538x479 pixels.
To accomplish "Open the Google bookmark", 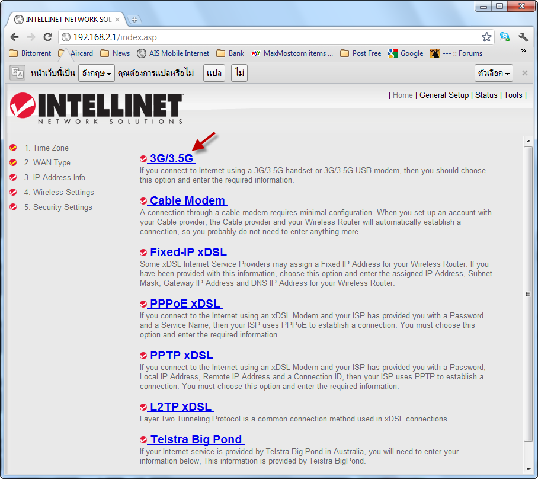I will click(405, 53).
